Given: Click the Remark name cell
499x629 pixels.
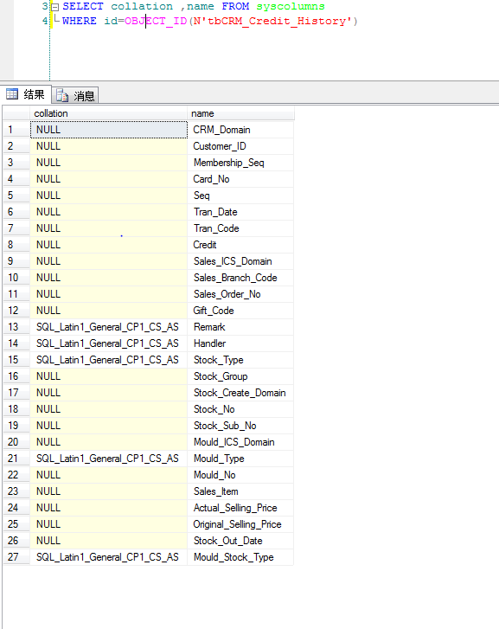Looking at the screenshot, I should point(240,327).
